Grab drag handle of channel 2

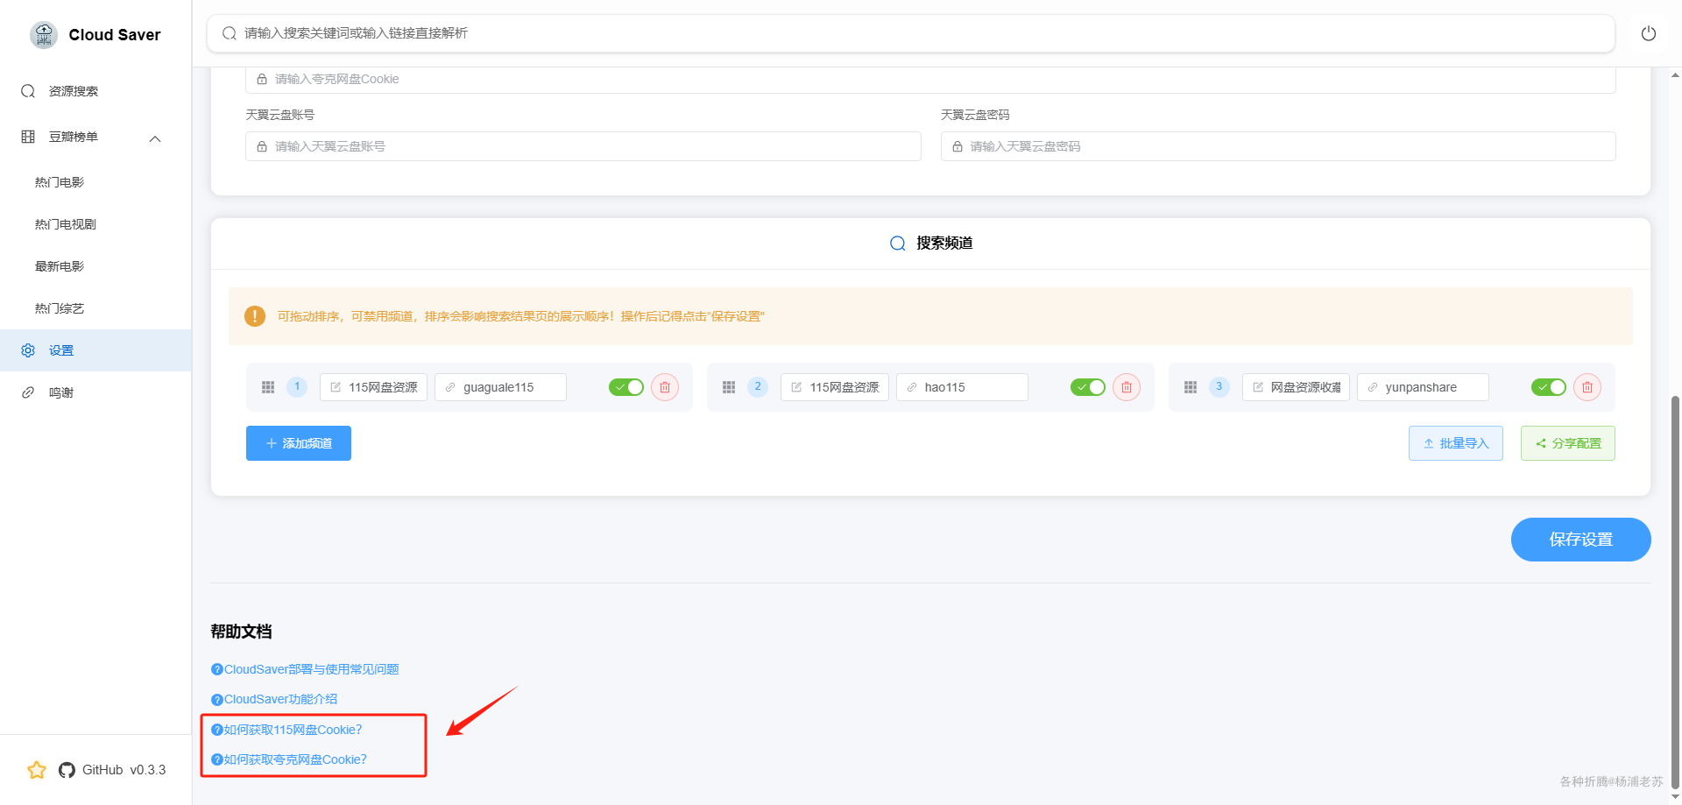(729, 387)
